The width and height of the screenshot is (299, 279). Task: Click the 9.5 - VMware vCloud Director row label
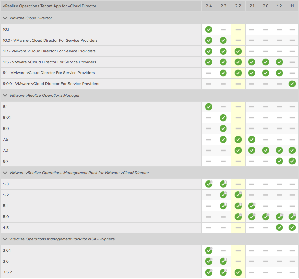coord(50,62)
